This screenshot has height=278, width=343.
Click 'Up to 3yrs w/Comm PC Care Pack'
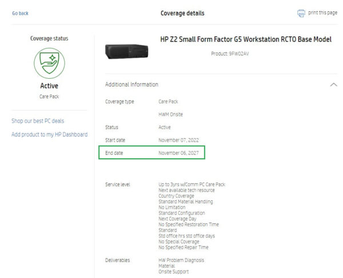click(x=192, y=184)
